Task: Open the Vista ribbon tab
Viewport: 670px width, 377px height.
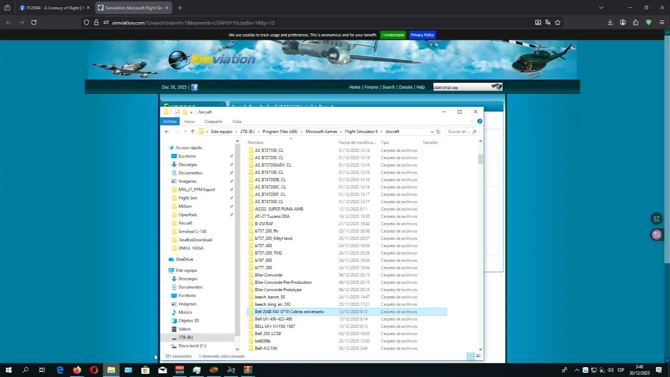Action: [237, 121]
